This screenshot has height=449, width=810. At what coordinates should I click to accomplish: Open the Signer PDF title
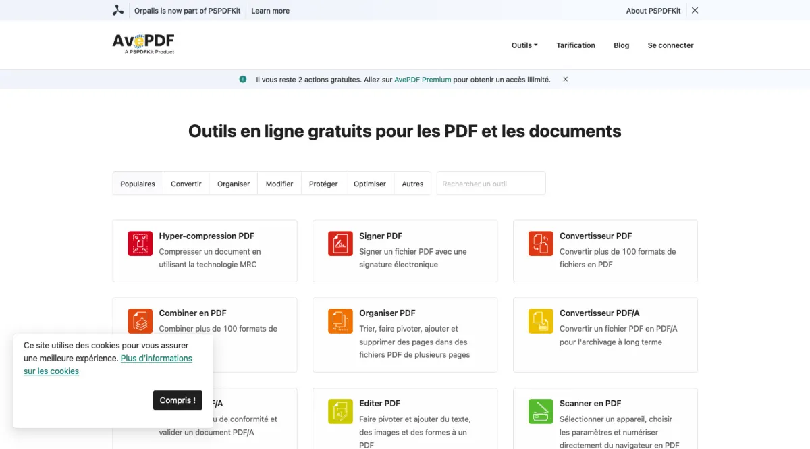point(381,236)
